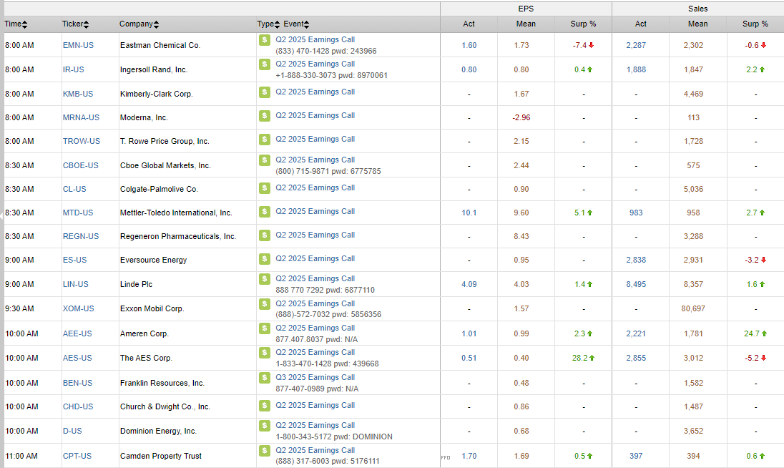Image resolution: width=784 pixels, height=468 pixels.
Task: Open the IR-US ticker link
Action: [74, 69]
